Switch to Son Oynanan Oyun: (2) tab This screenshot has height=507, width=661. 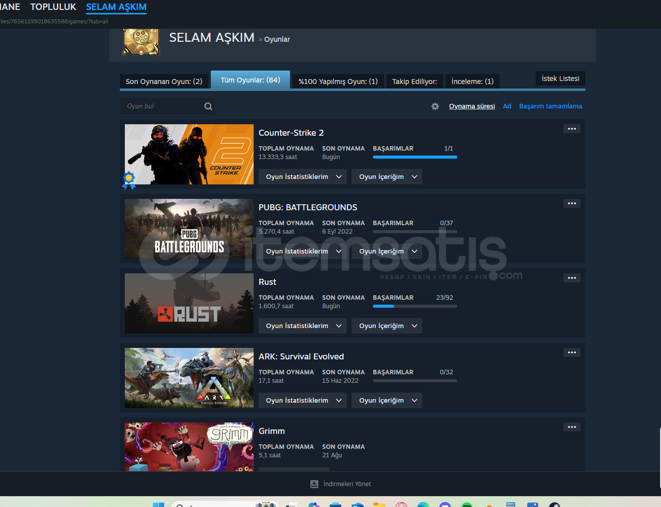tap(164, 82)
